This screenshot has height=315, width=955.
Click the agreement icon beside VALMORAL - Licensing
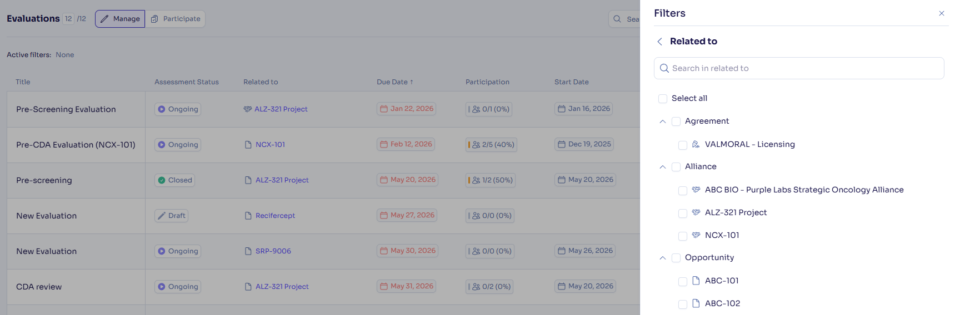click(x=696, y=144)
